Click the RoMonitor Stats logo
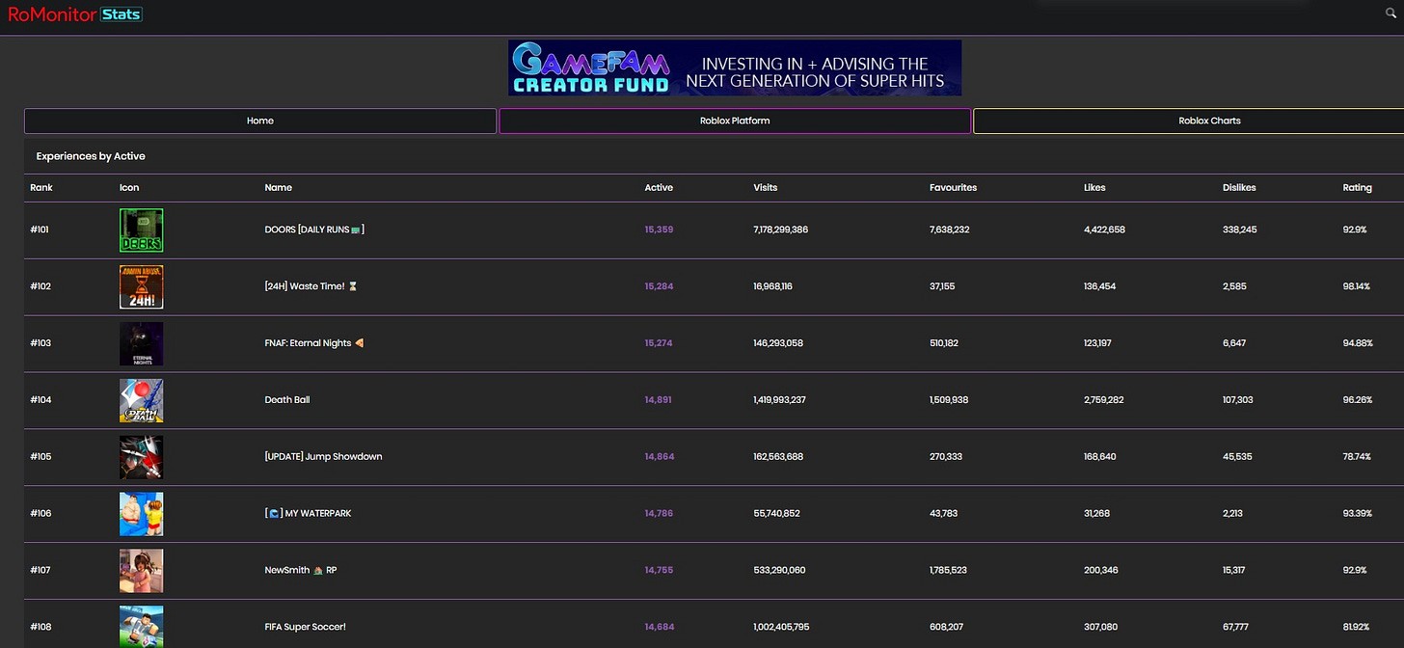The image size is (1404, 648). [74, 14]
